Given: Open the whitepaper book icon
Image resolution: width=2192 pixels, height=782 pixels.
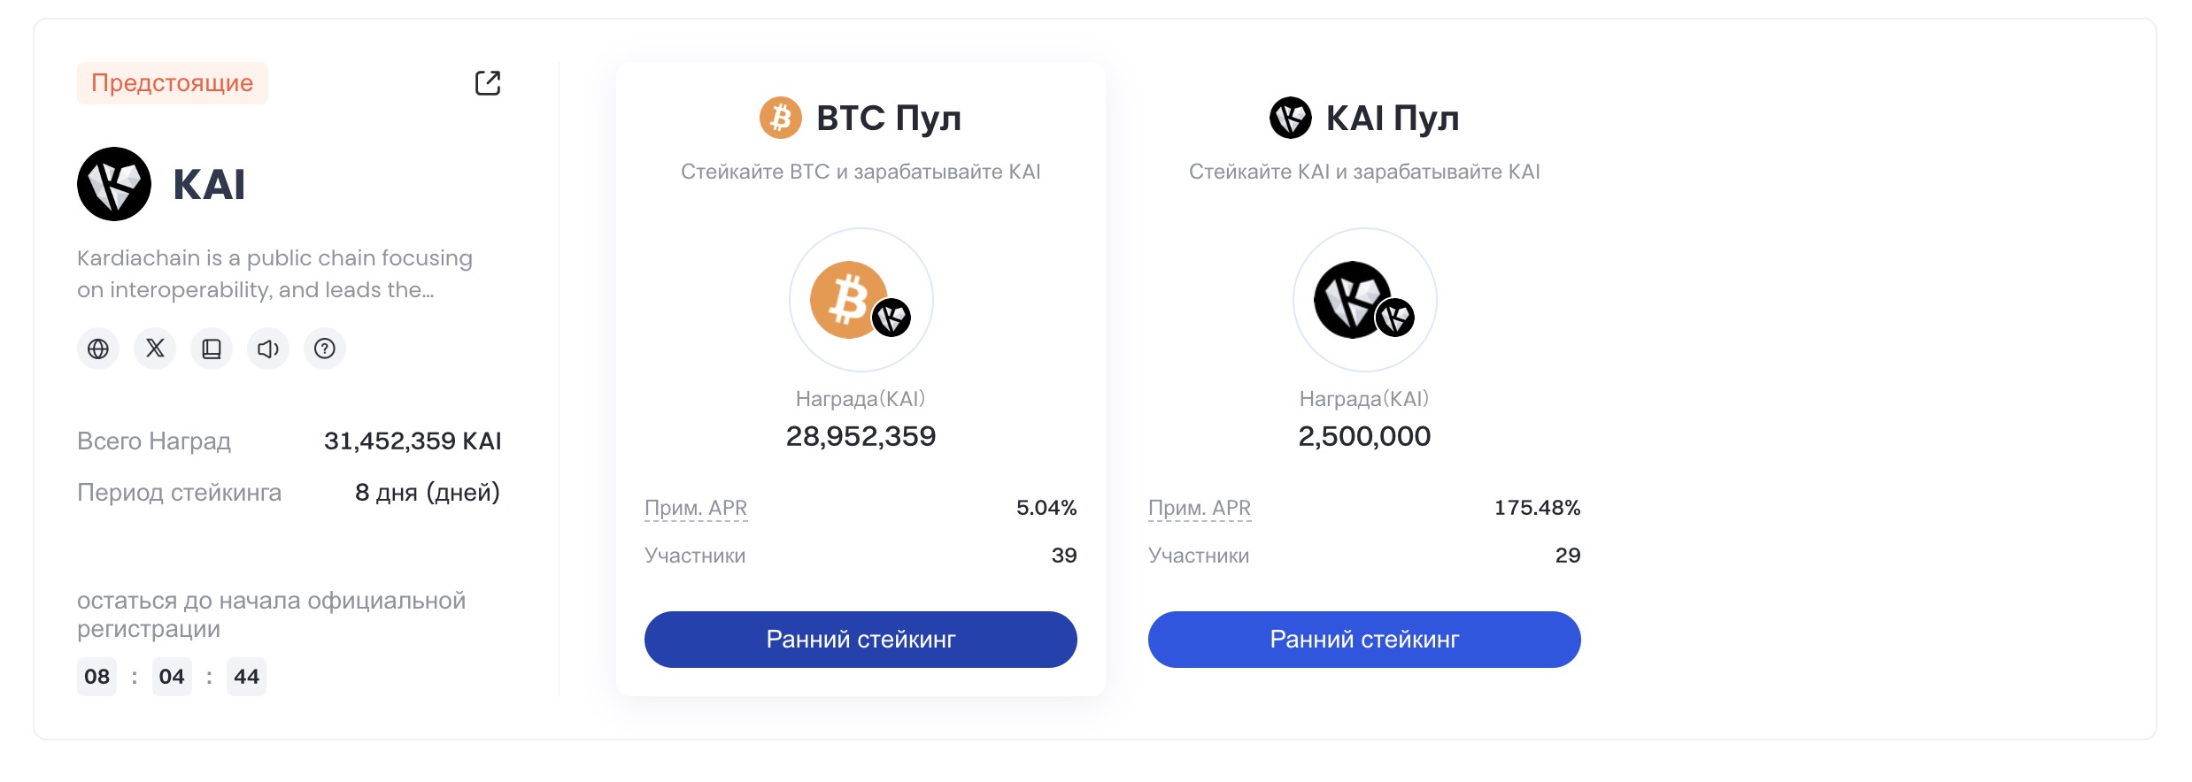Looking at the screenshot, I should (x=212, y=349).
